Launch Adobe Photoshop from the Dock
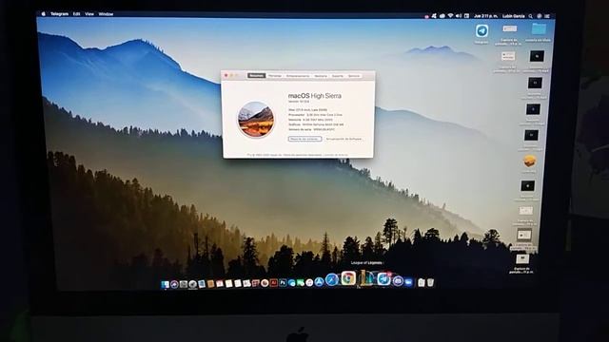Screen dimensions: 609x342 (283, 283)
